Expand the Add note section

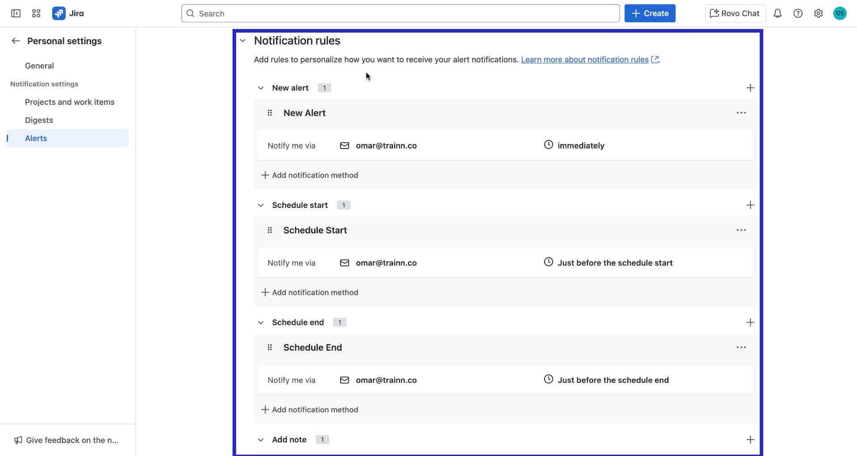click(261, 439)
